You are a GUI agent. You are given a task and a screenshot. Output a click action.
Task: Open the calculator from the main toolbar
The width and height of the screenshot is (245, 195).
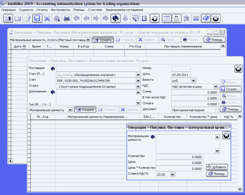pos(176,18)
